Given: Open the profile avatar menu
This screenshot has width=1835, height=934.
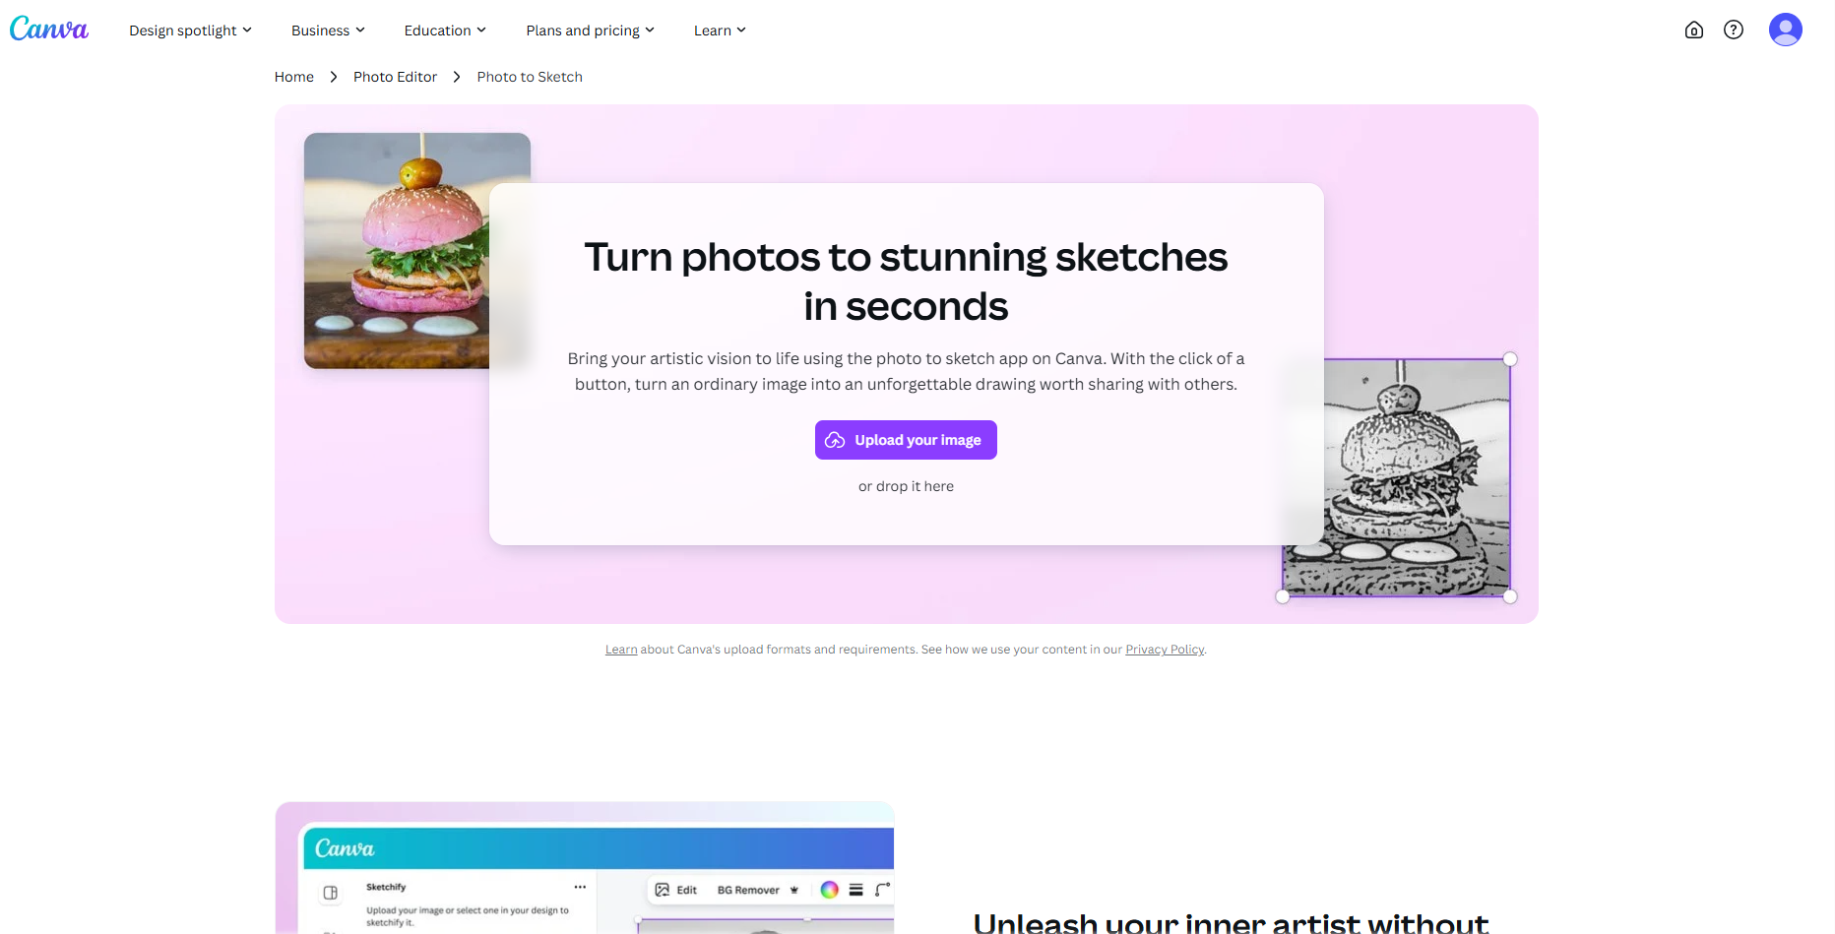Looking at the screenshot, I should coord(1786,30).
